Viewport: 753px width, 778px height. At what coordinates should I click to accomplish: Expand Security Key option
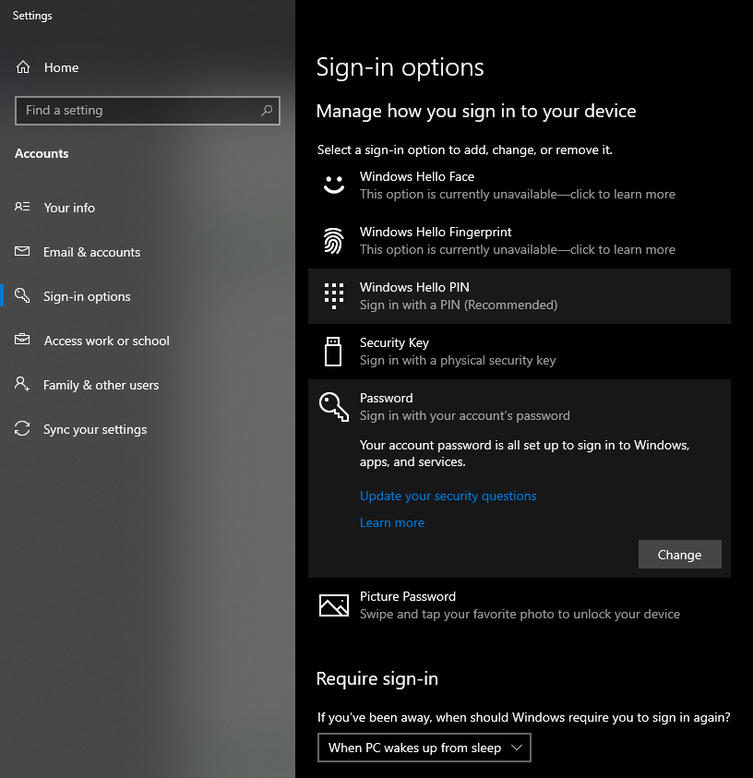pos(520,352)
